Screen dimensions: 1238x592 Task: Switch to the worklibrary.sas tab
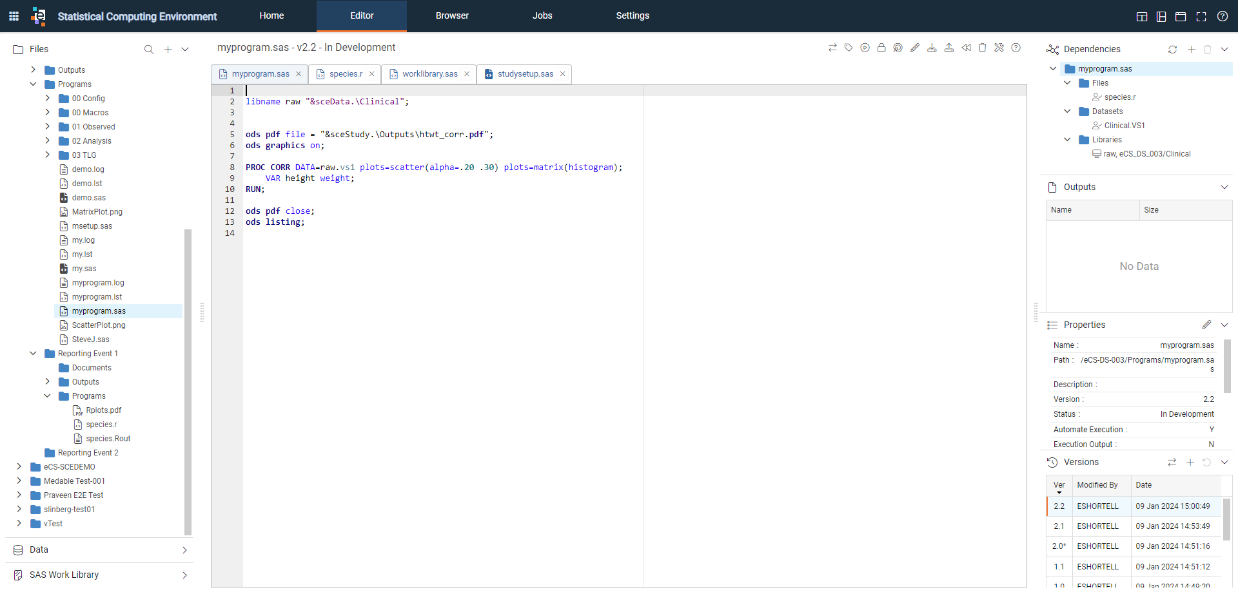click(x=430, y=74)
